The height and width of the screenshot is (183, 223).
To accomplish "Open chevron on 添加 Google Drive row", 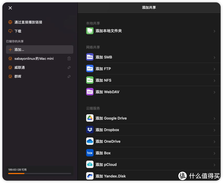I will pyautogui.click(x=214, y=118).
